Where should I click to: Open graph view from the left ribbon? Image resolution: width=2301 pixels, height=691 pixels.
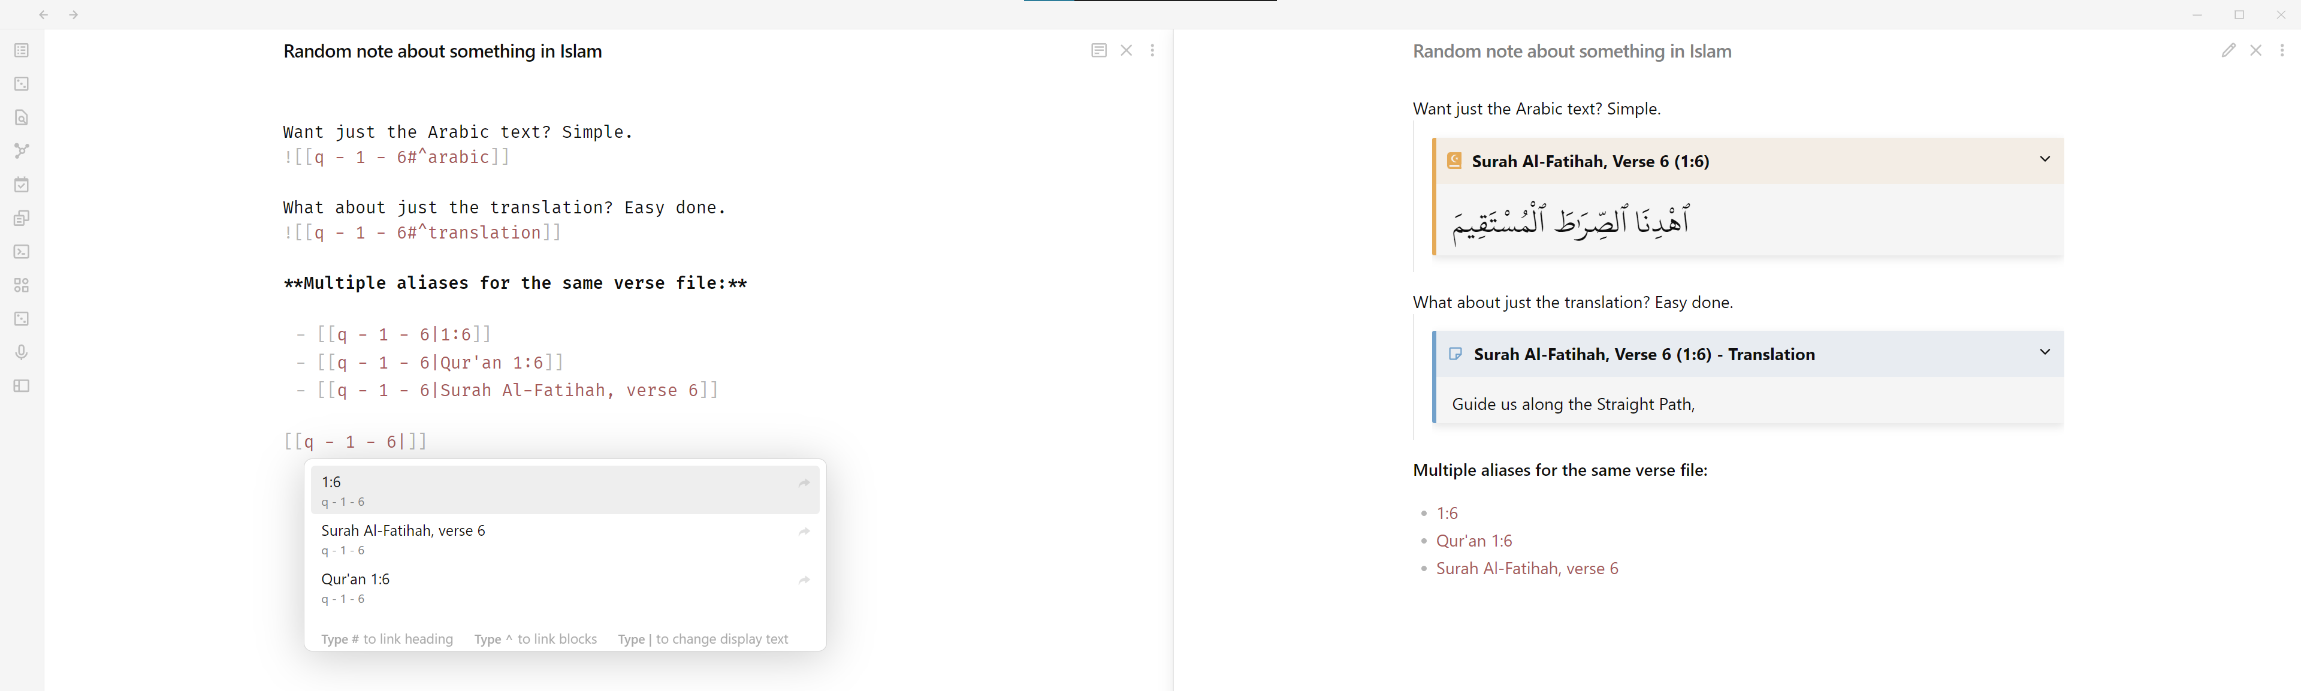(20, 150)
